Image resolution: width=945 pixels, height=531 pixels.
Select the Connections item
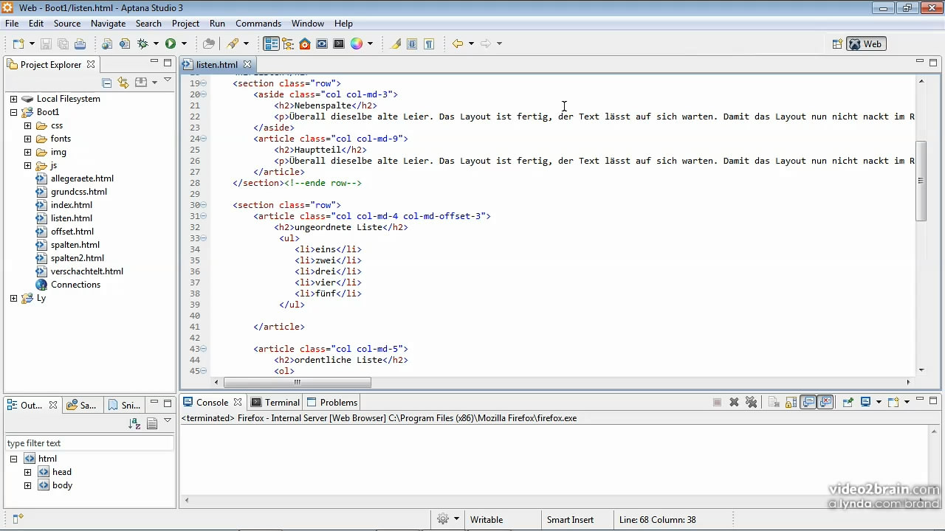pos(75,285)
